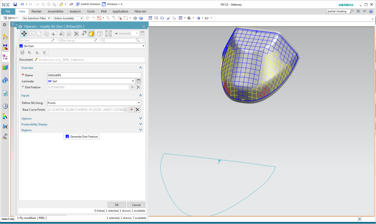
Task: Expand the Fibersim toolbar overflow chevrons
Action: click(x=116, y=34)
